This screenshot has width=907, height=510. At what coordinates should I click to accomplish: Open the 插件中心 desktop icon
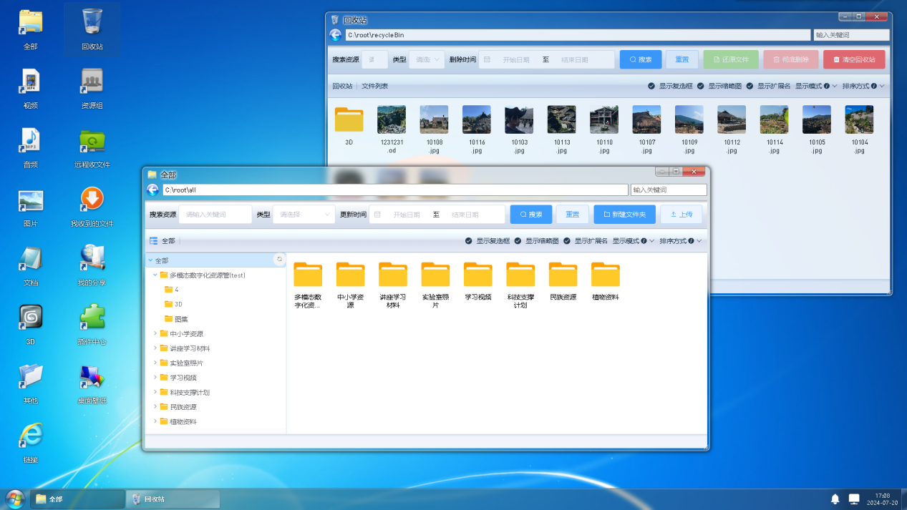click(92, 318)
